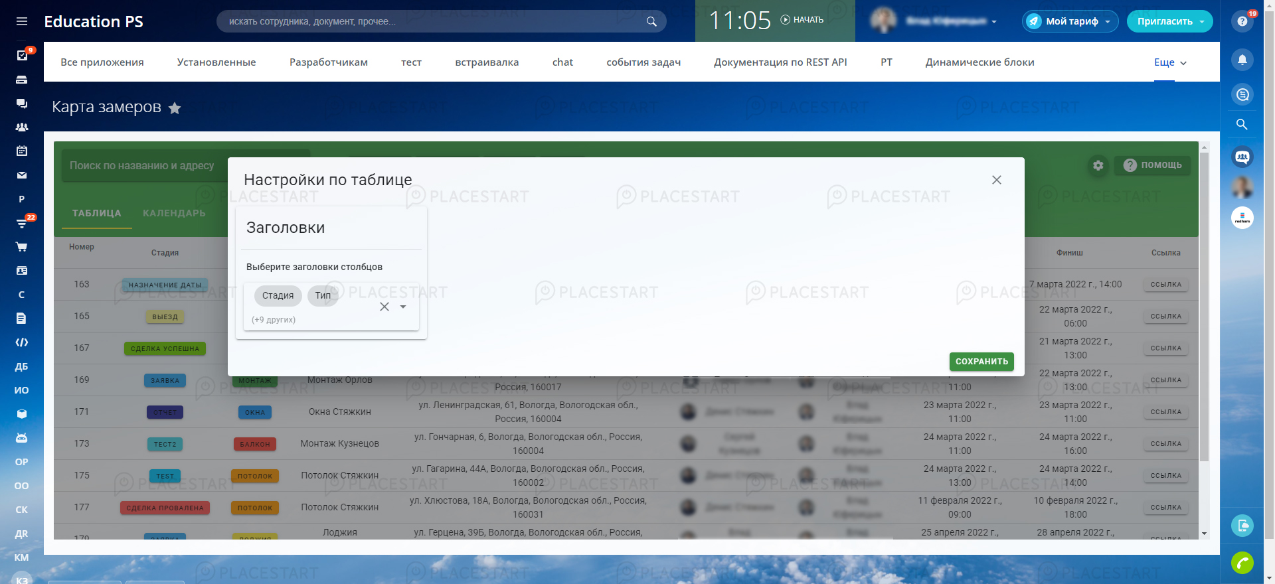Select Монтаж Кузнецов cell
1275x584 pixels.
340,444
